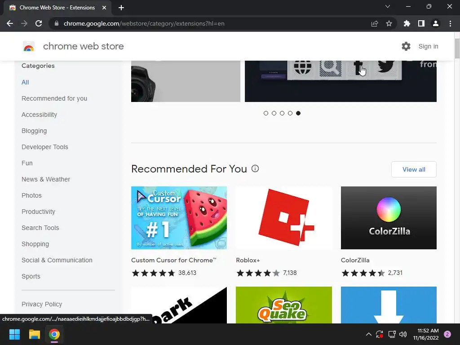The image size is (460, 345).
Task: Open the Shopping category
Action: pyautogui.click(x=35, y=244)
